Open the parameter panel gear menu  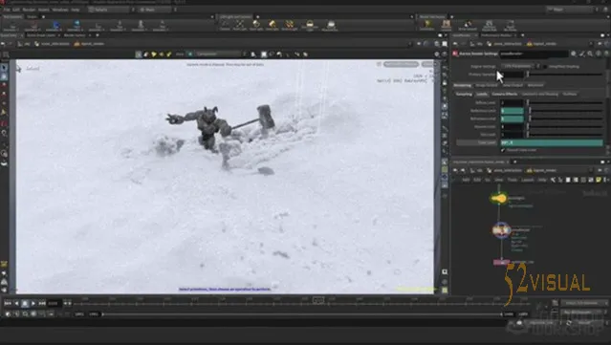pos(573,54)
